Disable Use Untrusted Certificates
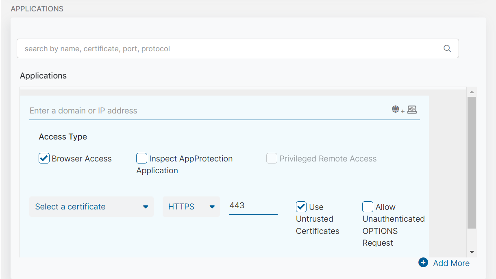This screenshot has width=496, height=279. [x=301, y=207]
